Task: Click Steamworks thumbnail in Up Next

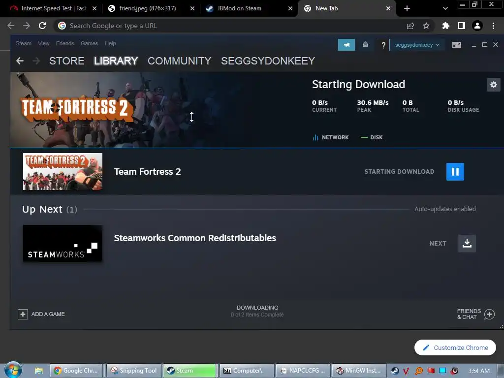Action: [x=63, y=243]
